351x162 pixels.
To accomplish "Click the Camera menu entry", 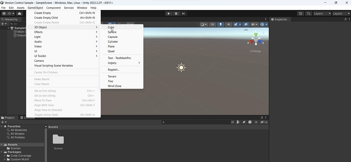I will point(63,61).
